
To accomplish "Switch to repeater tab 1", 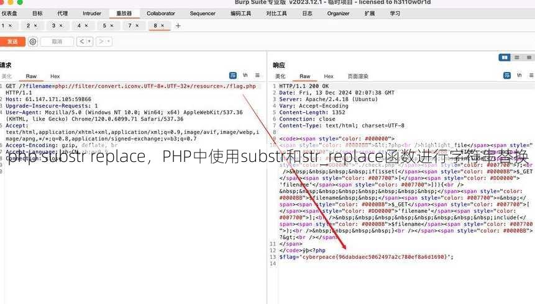I will click(x=2, y=25).
